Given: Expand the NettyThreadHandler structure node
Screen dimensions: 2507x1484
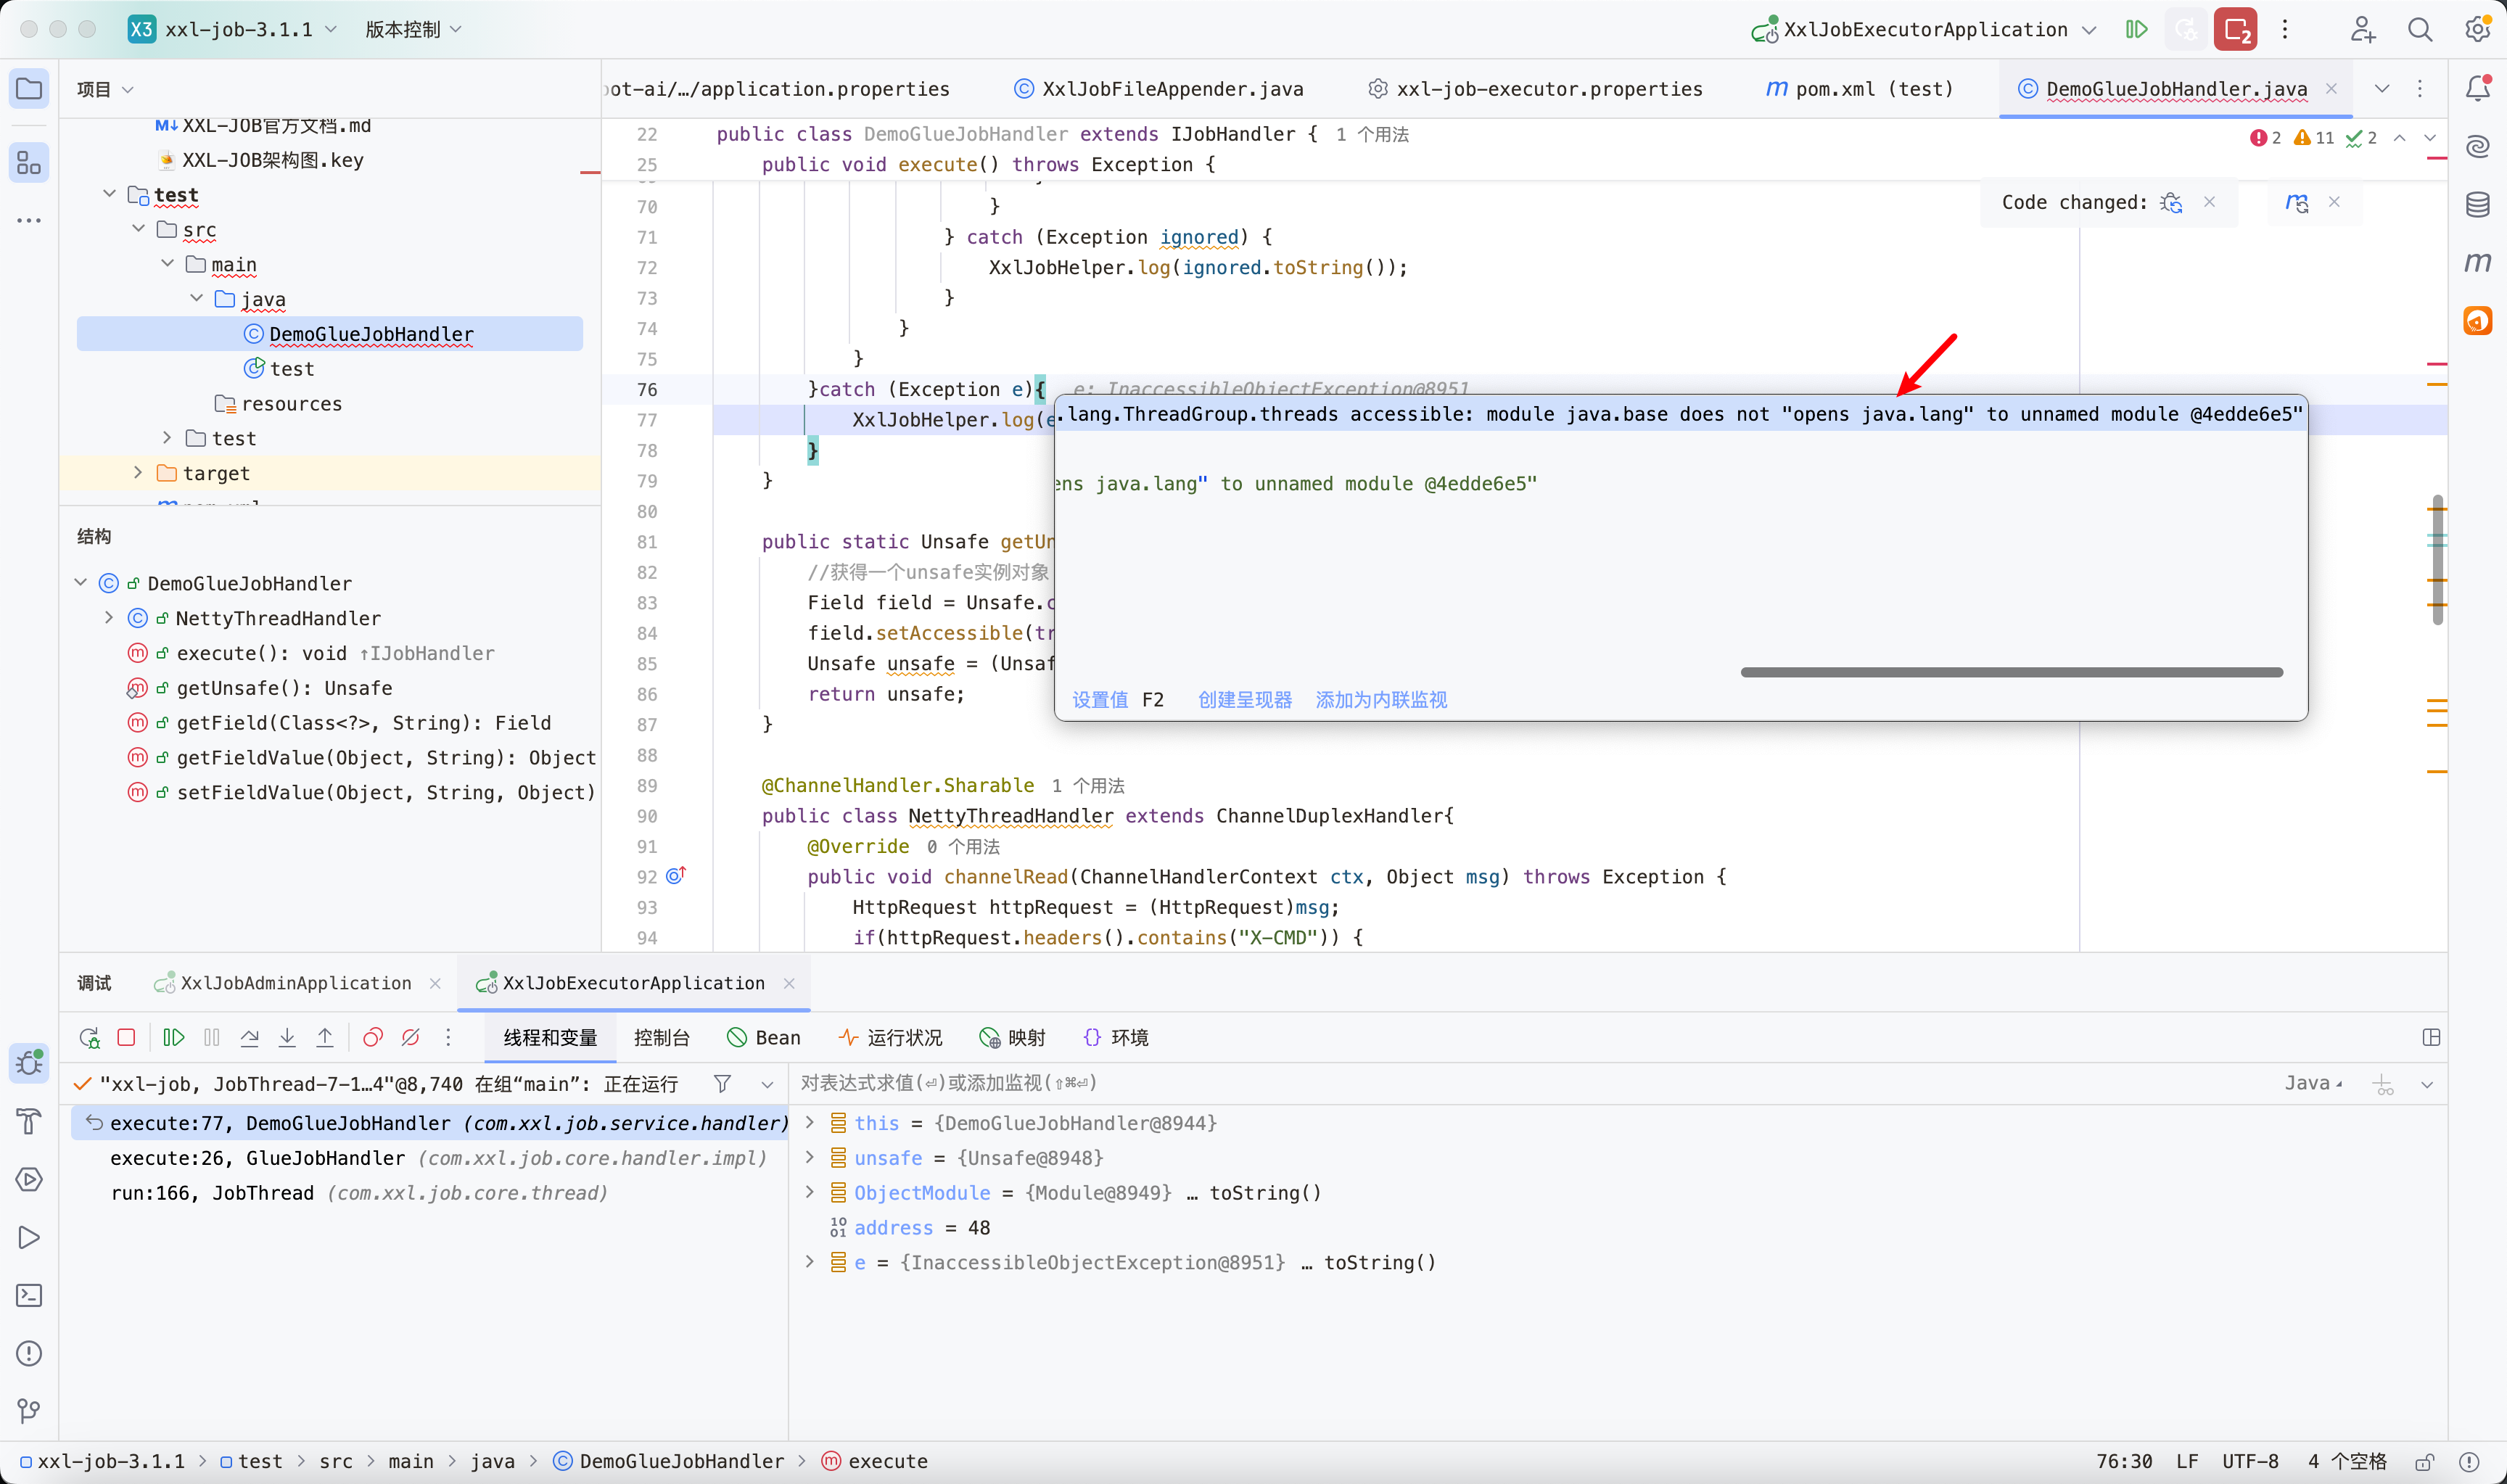Looking at the screenshot, I should pos(109,618).
